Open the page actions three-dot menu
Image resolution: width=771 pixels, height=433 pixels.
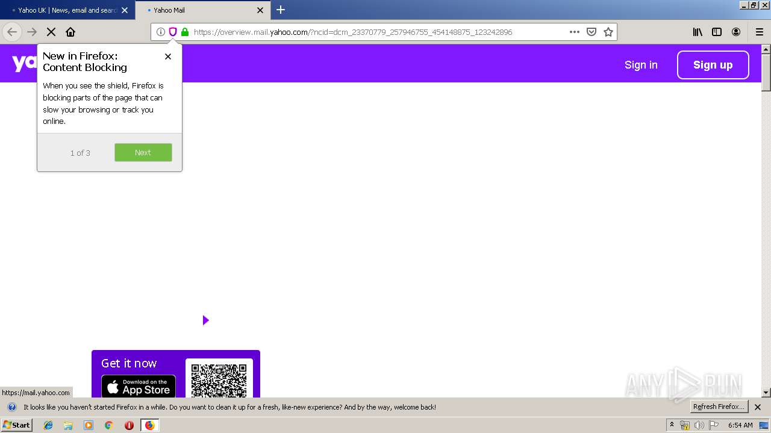(575, 32)
